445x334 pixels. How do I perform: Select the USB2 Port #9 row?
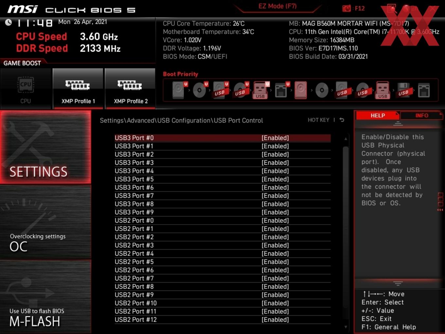222,295
